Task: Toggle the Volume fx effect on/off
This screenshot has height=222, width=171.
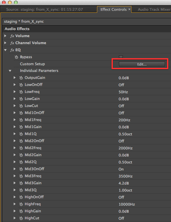Action: (x=12, y=36)
